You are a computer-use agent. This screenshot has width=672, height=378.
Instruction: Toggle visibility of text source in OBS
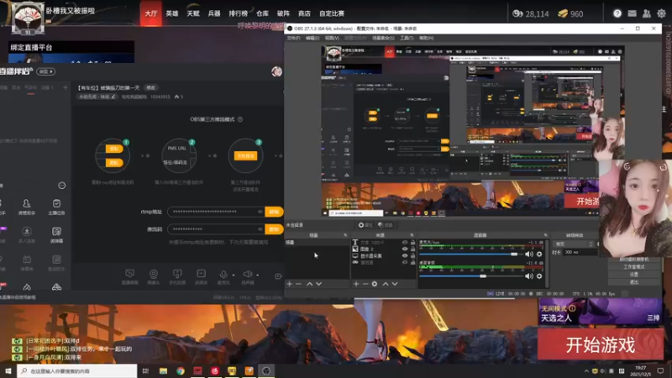click(405, 243)
